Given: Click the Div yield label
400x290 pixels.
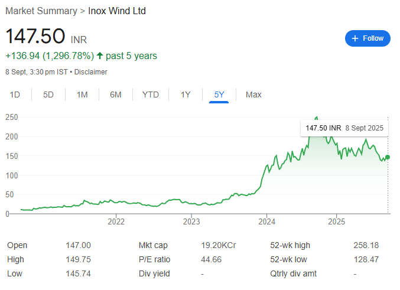Looking at the screenshot, I should (154, 273).
